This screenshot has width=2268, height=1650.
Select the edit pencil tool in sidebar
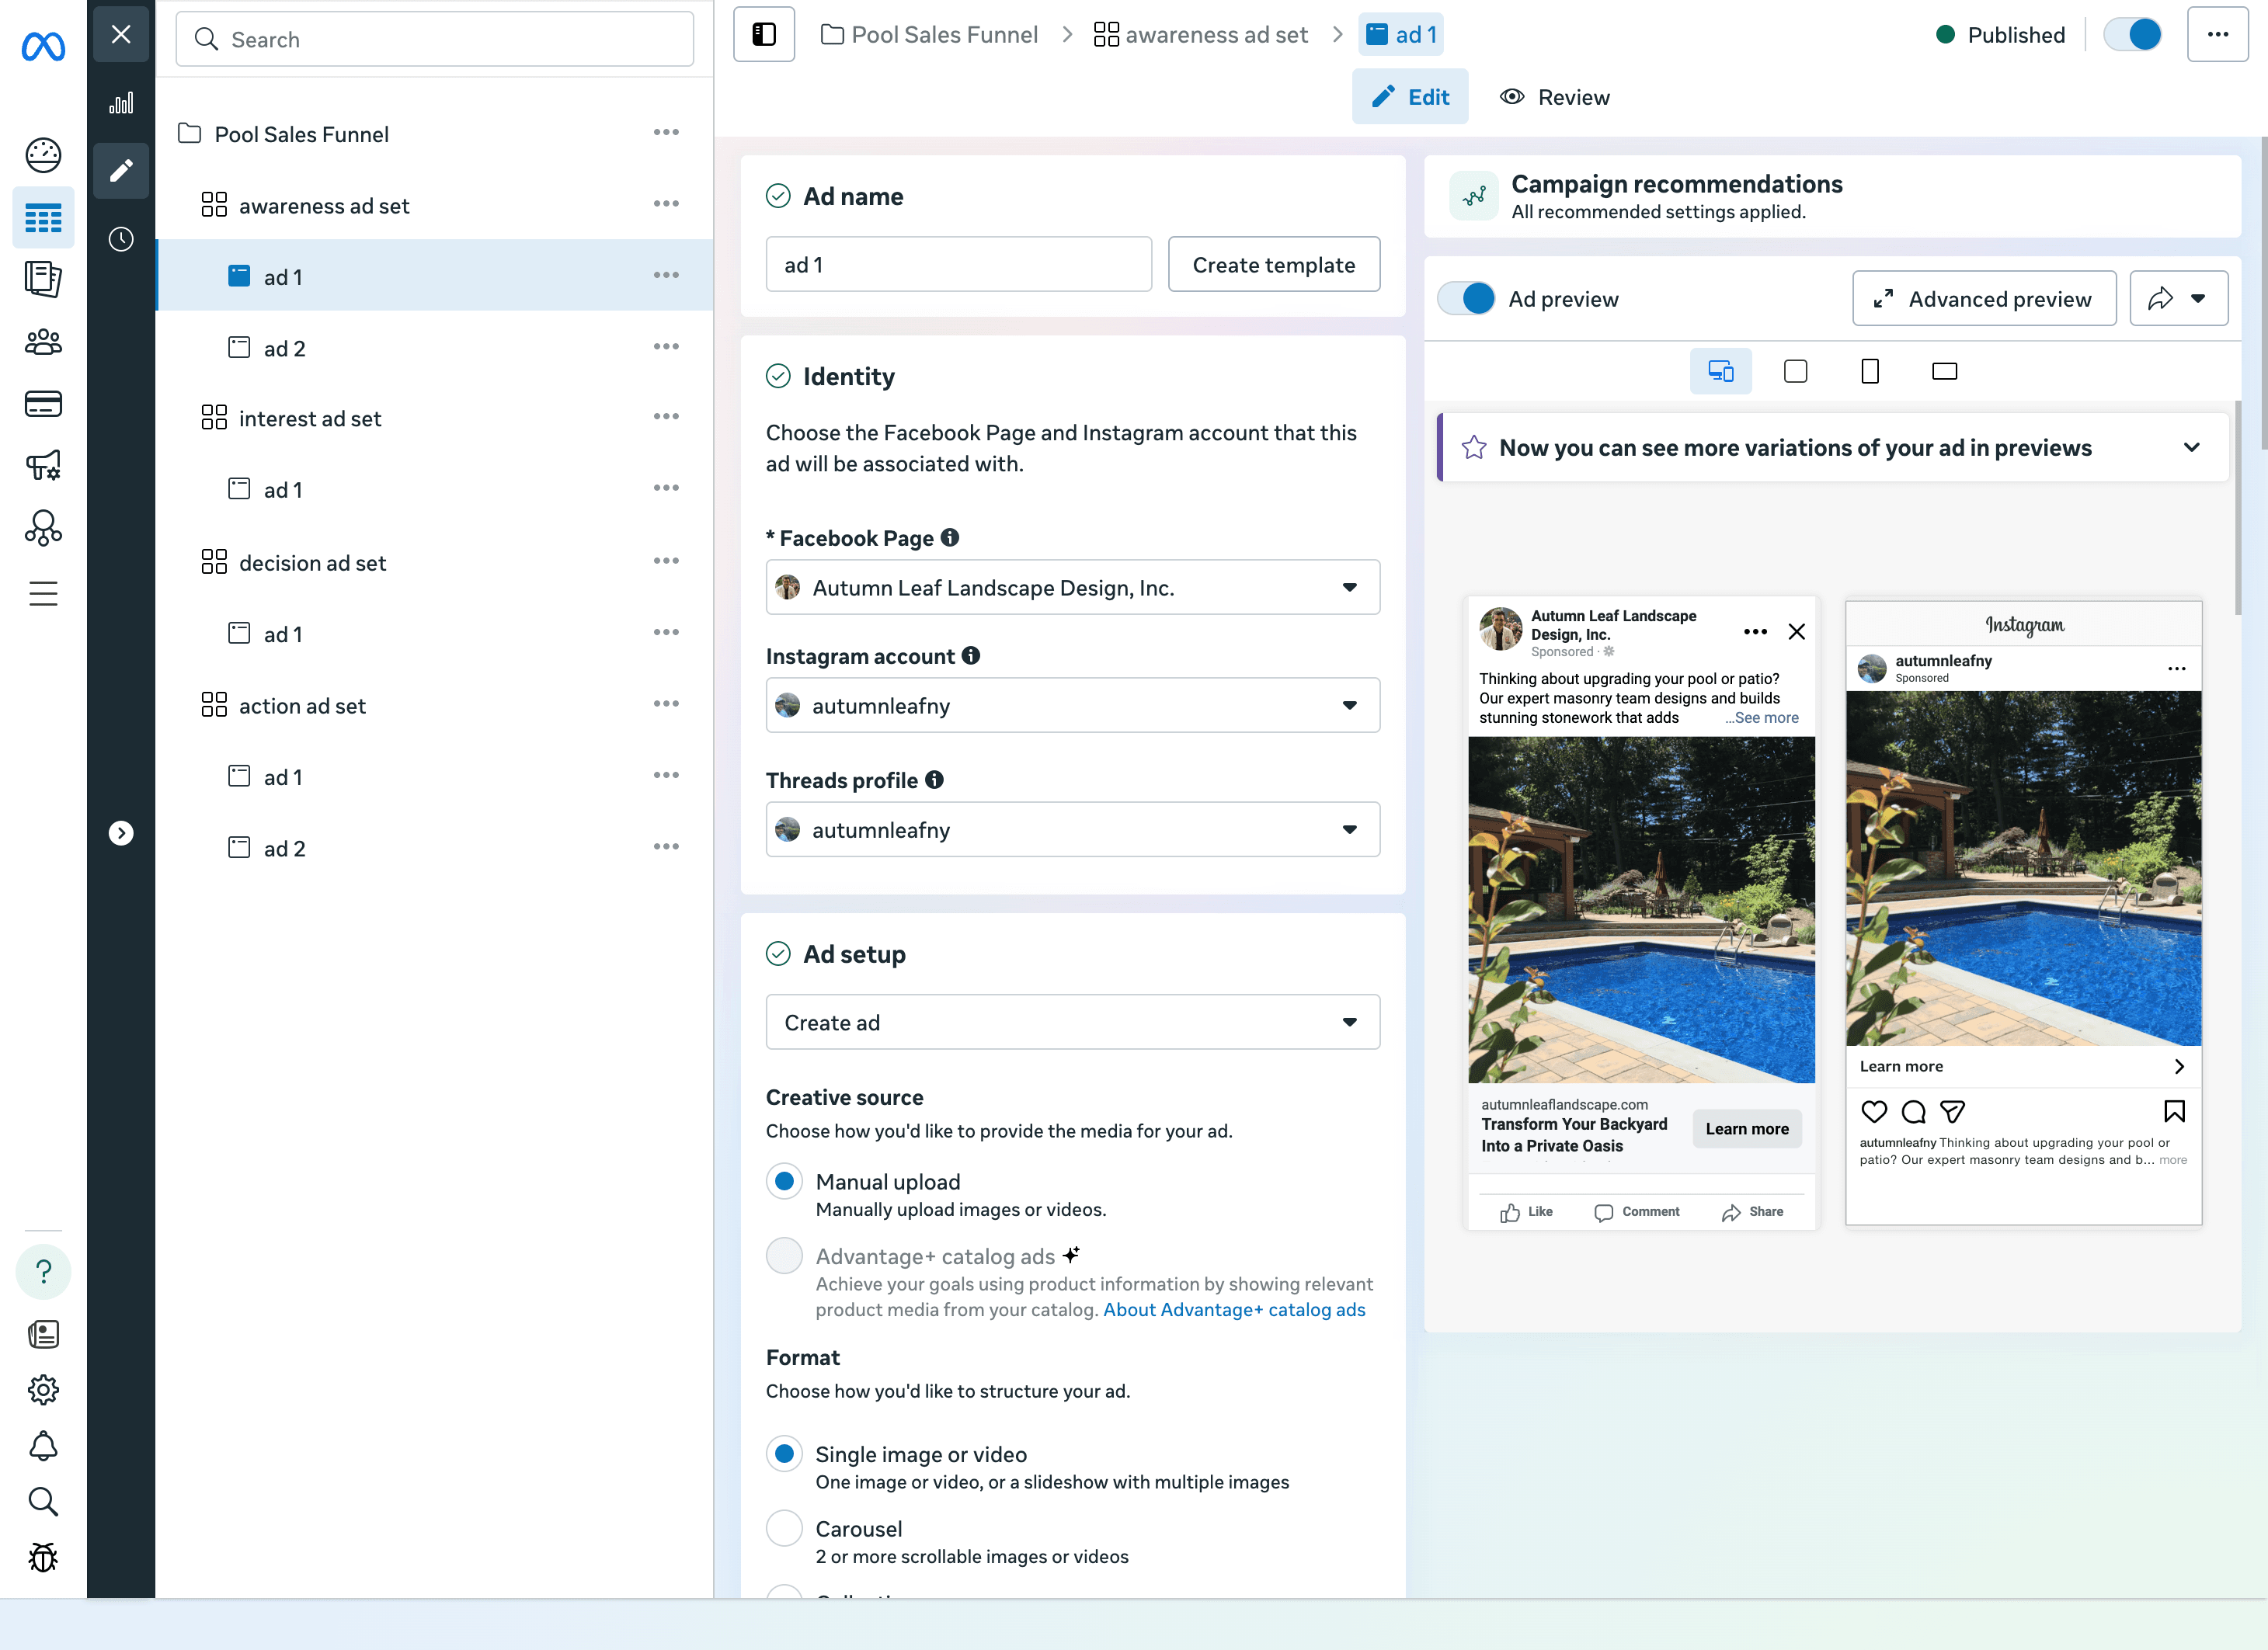point(121,171)
